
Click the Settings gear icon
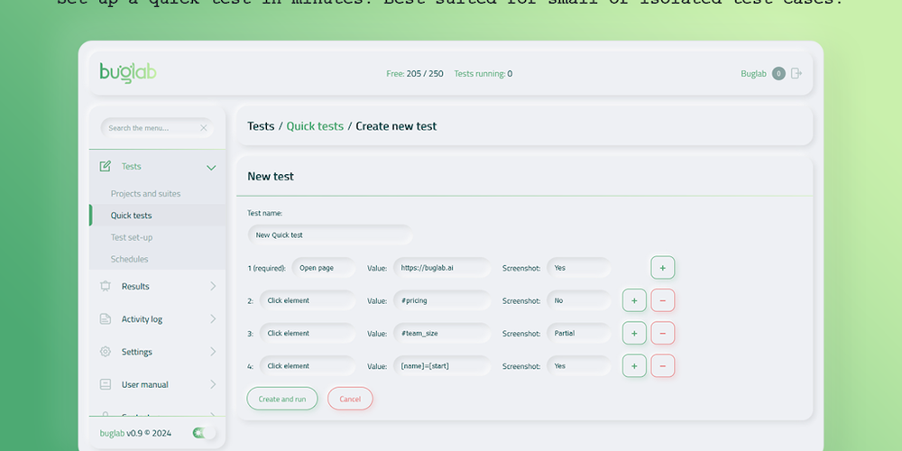click(106, 352)
